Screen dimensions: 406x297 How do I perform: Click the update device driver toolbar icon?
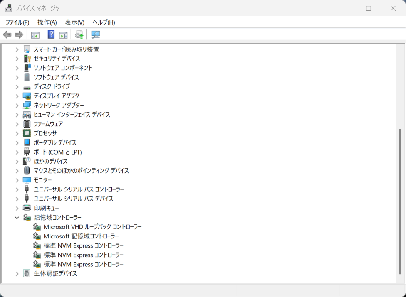(x=79, y=35)
